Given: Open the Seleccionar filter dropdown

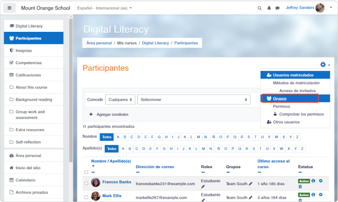Looking at the screenshot, I should coord(194,100).
